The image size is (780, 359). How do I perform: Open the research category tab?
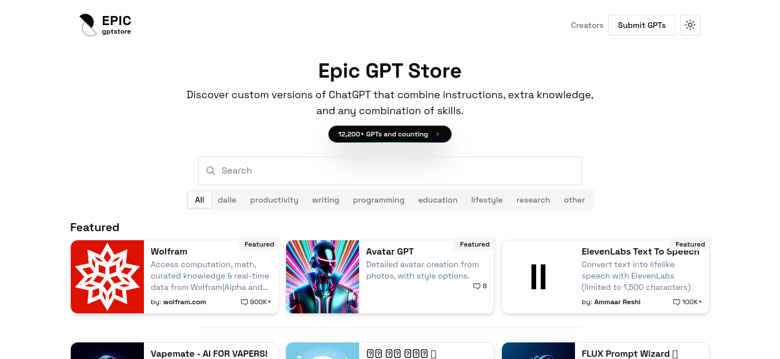click(533, 200)
